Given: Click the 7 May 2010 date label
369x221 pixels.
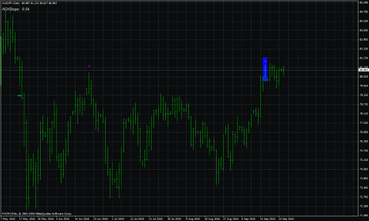Looking at the screenshot, I should tap(8, 219).
